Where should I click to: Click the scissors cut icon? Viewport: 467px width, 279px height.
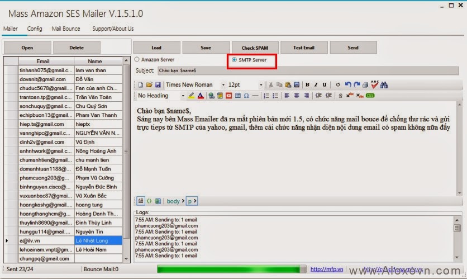point(270,85)
